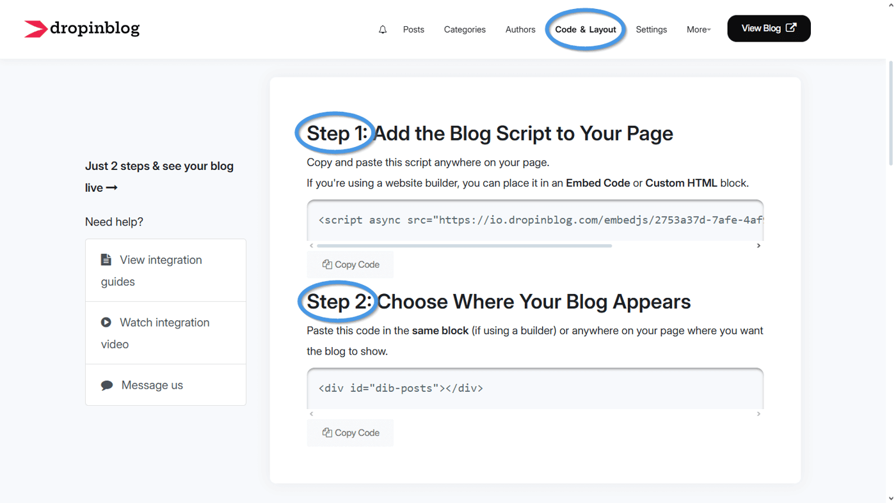Select the Code & Layout tab

585,29
